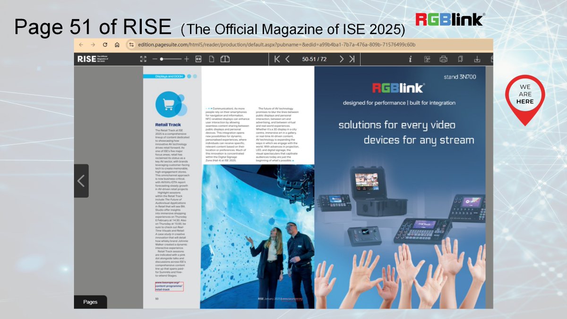Click the left-side previous page arrow
Viewport: 567px width, 319px height.
[81, 181]
